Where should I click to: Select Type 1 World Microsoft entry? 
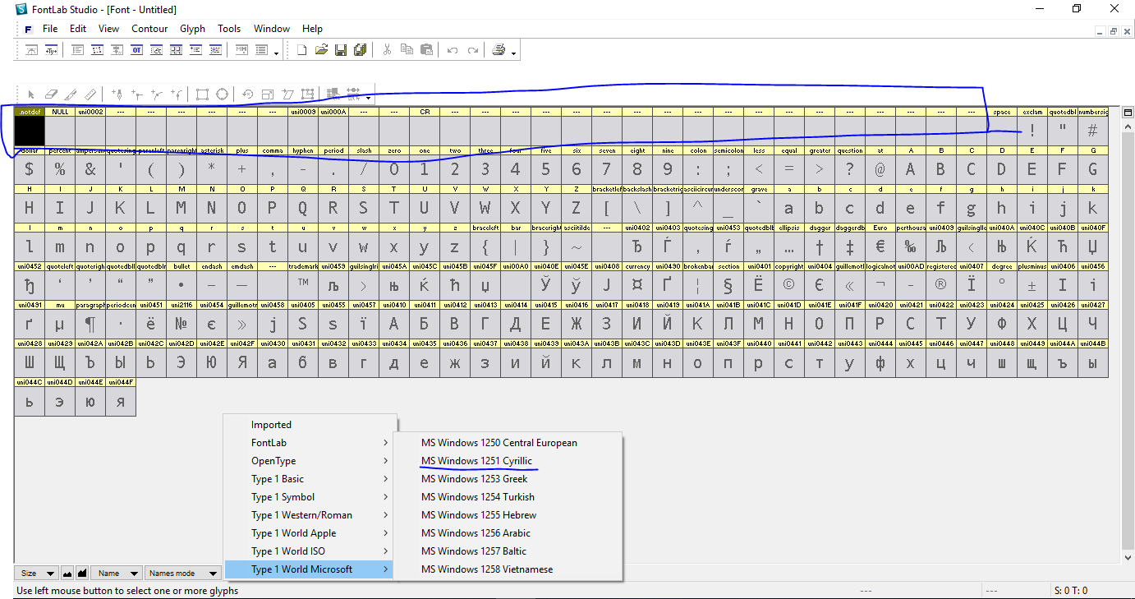pyautogui.click(x=310, y=569)
